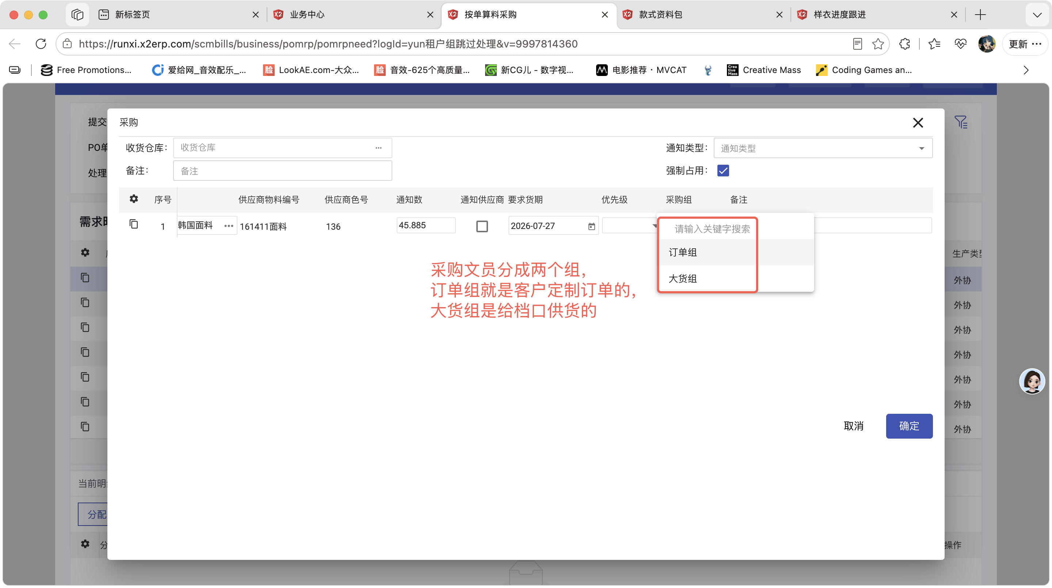Screen dimensions: 1052x588
Task: Click the assistant avatar floating icon
Action: tap(1032, 381)
